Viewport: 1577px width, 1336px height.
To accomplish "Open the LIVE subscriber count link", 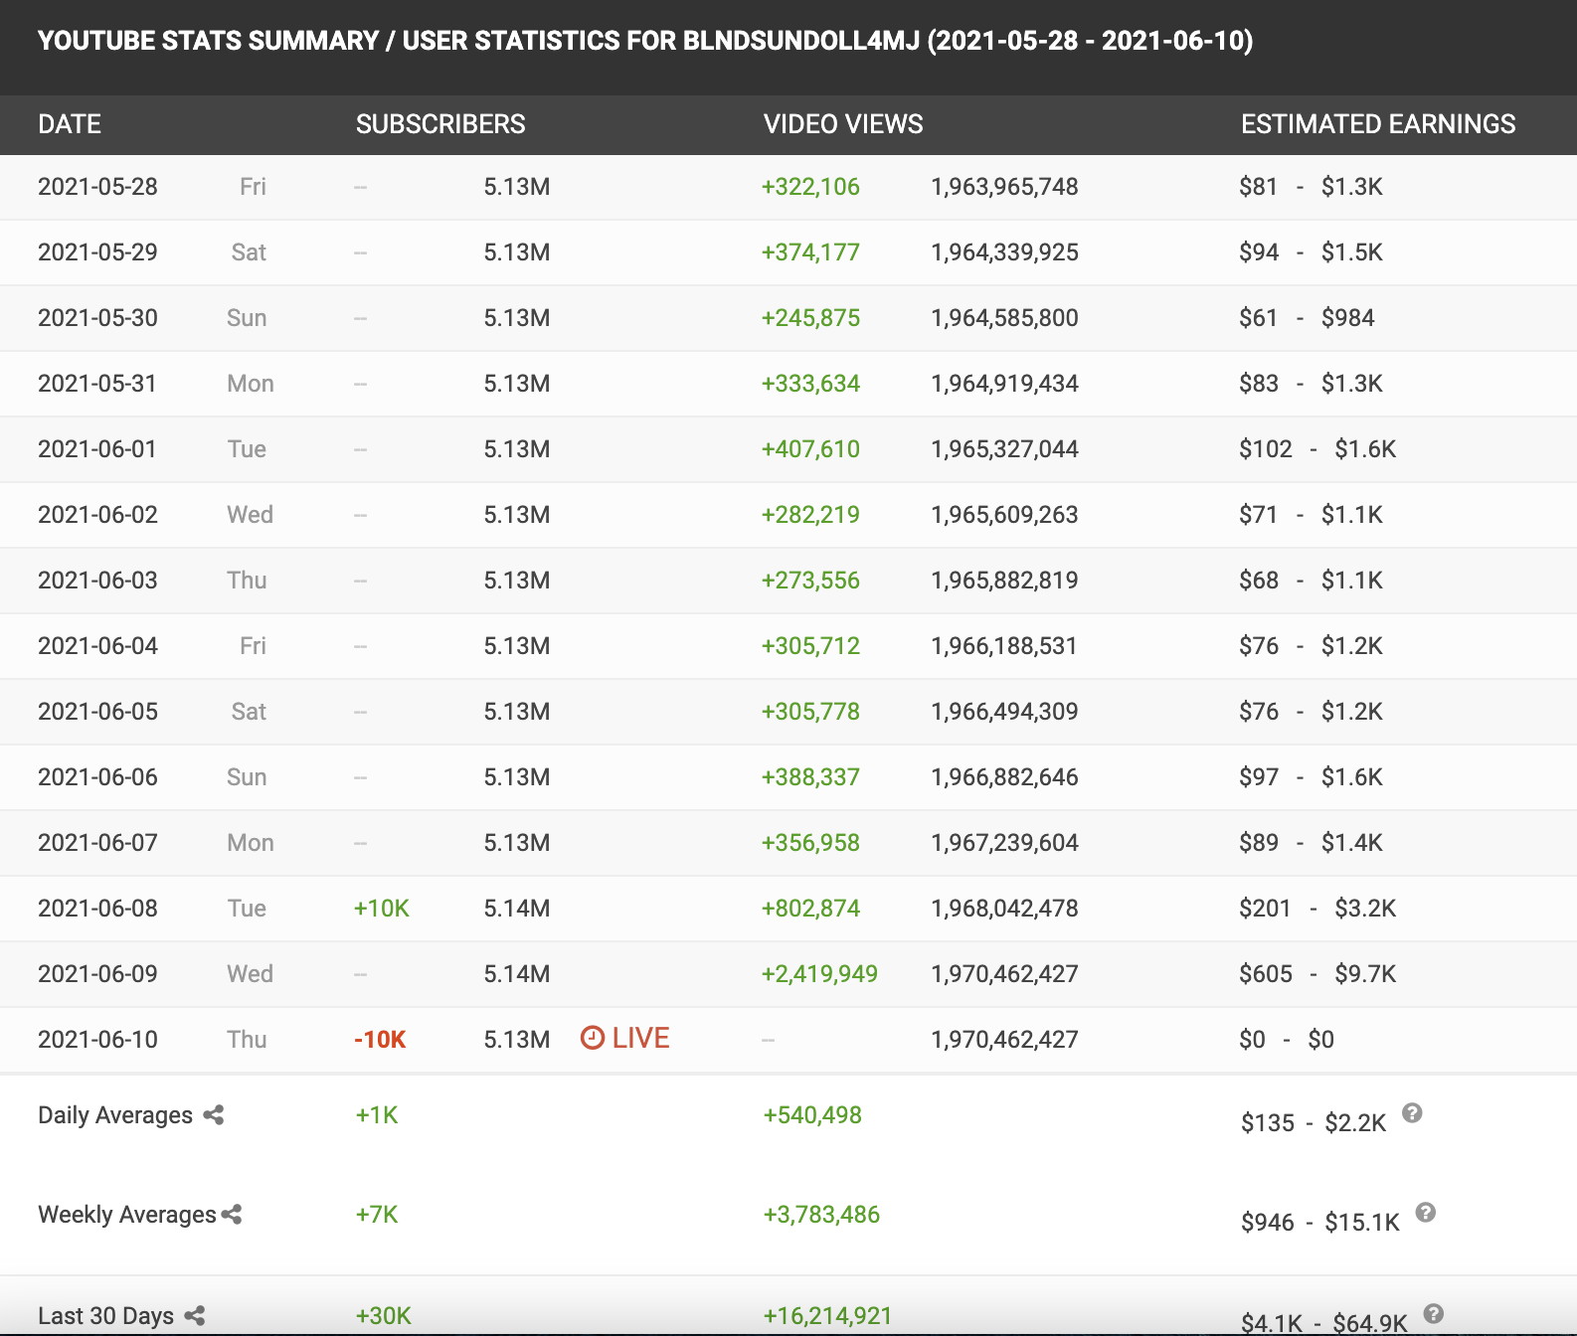I will coord(625,1038).
